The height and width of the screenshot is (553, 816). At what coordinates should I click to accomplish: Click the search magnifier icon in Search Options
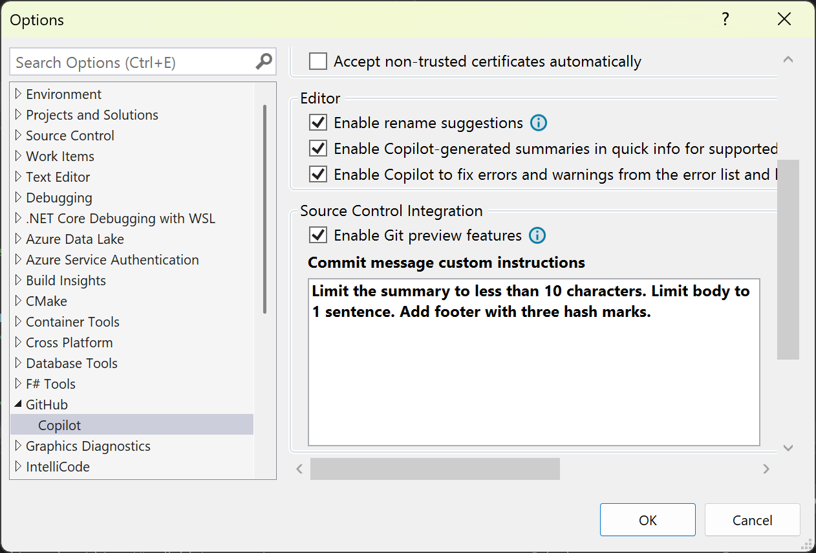tap(263, 61)
